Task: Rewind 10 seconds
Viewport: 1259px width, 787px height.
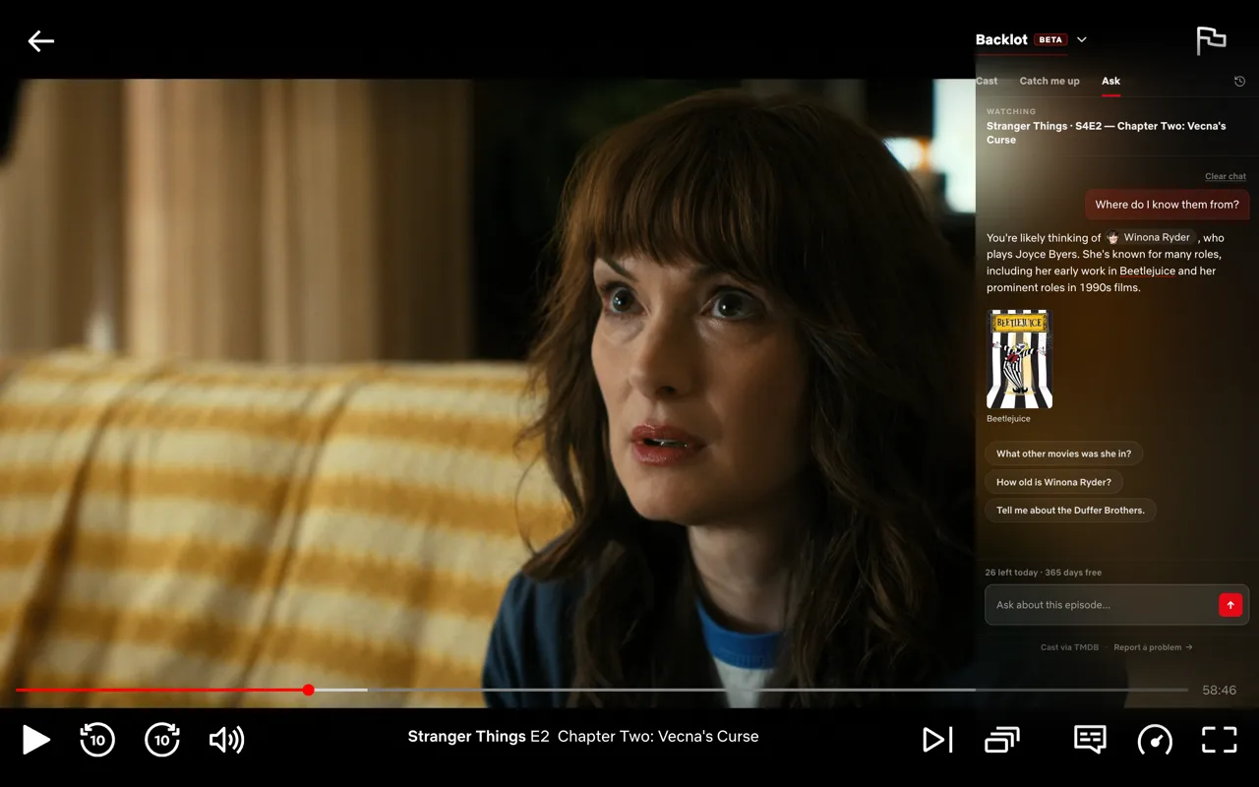Action: [97, 740]
